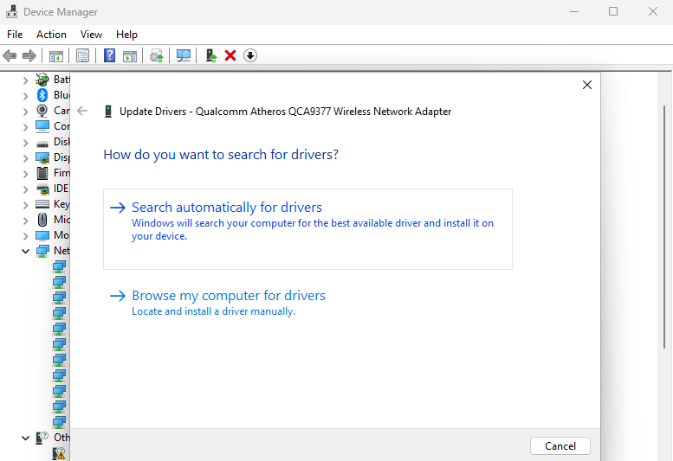Collapse the Network adapters category
The image size is (673, 461).
(x=26, y=251)
